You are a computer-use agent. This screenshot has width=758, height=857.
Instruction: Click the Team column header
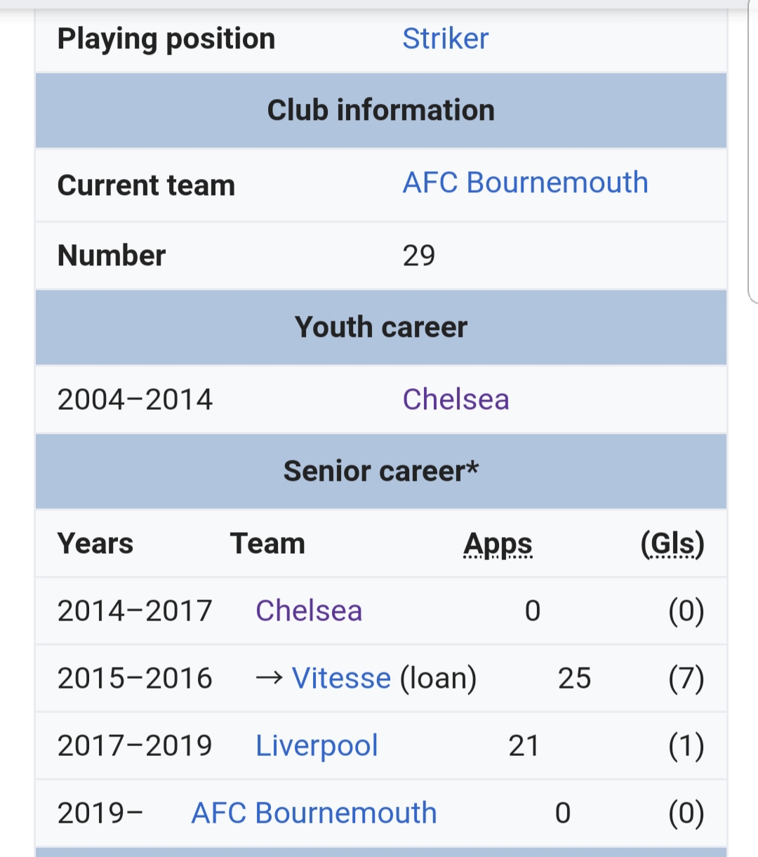[267, 544]
